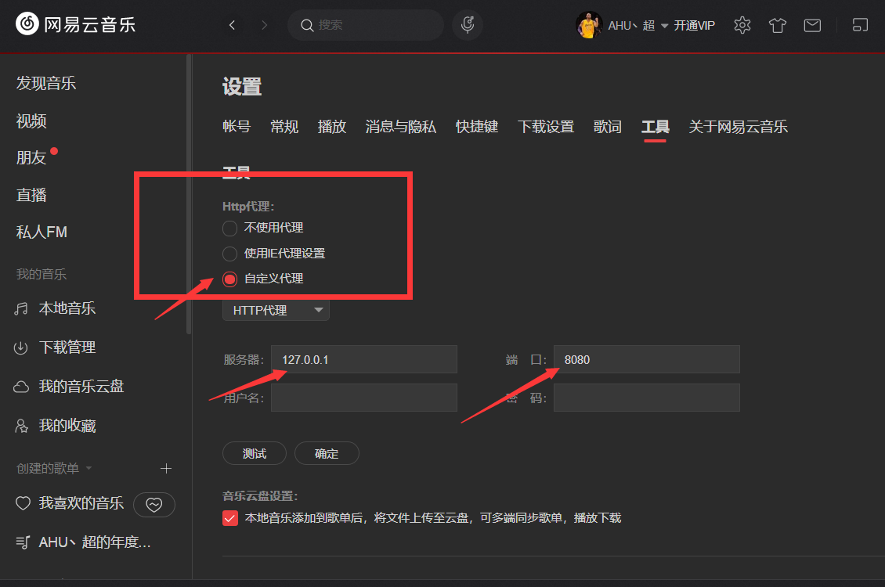Open 视频 in sidebar
The height and width of the screenshot is (587, 885).
pyautogui.click(x=31, y=121)
